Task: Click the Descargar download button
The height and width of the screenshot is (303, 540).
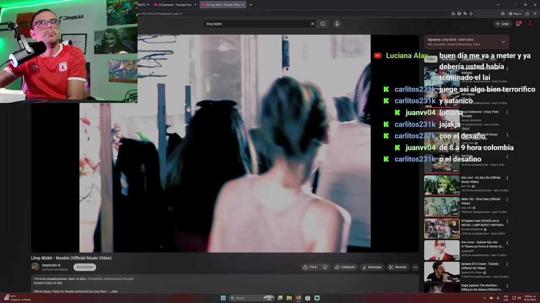Action: pos(372,267)
